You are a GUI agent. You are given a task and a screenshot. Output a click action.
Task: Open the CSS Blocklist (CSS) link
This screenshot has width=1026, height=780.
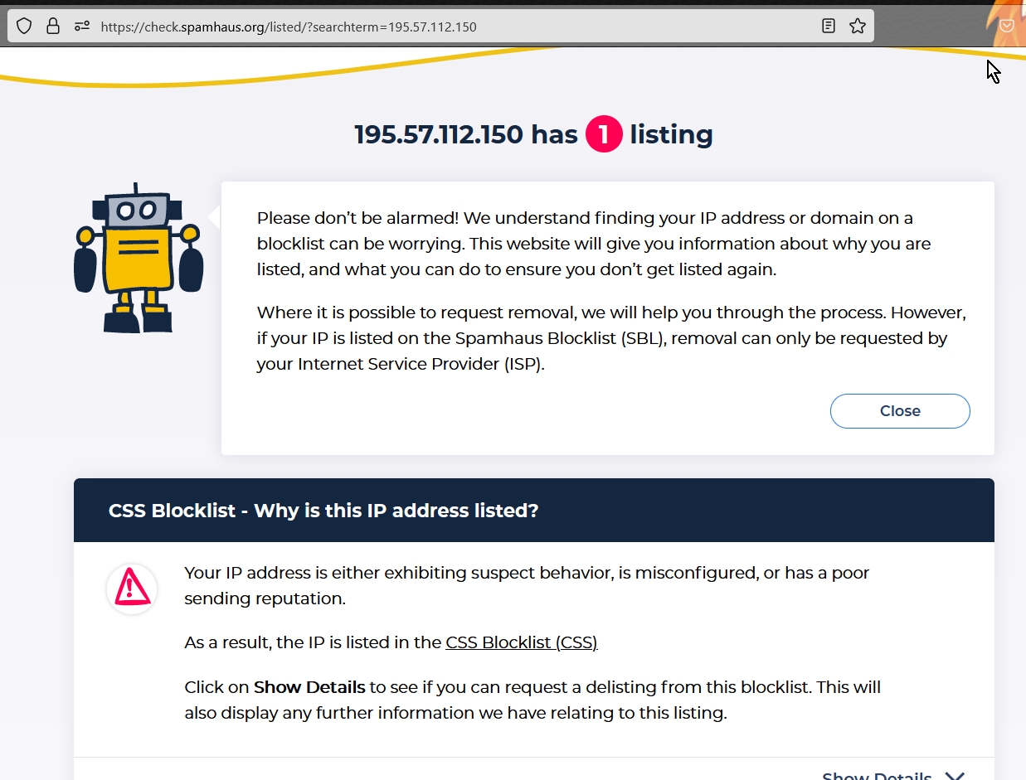pos(521,642)
